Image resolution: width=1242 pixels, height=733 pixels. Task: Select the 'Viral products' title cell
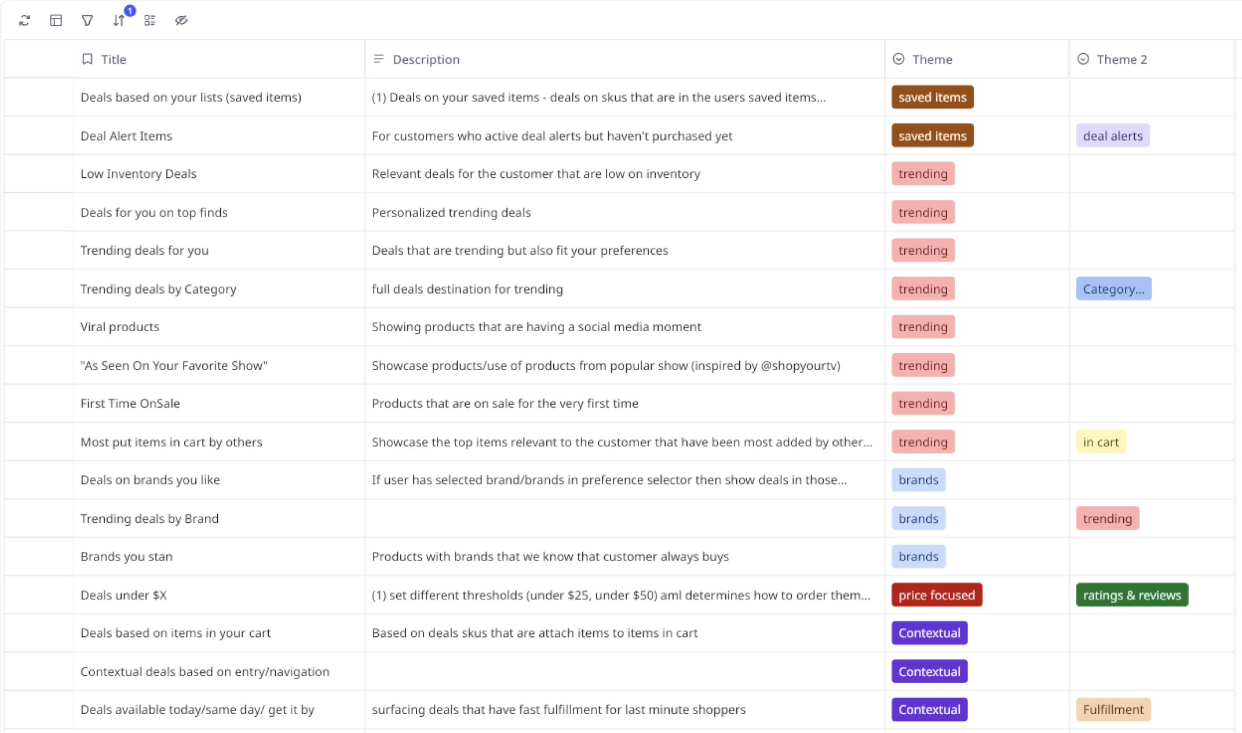tap(120, 327)
